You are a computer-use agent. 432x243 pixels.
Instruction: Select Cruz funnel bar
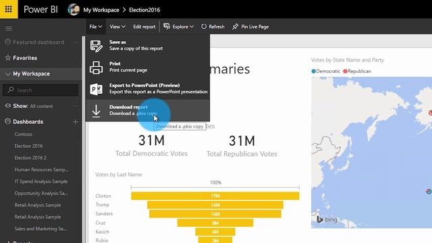pos(215,223)
